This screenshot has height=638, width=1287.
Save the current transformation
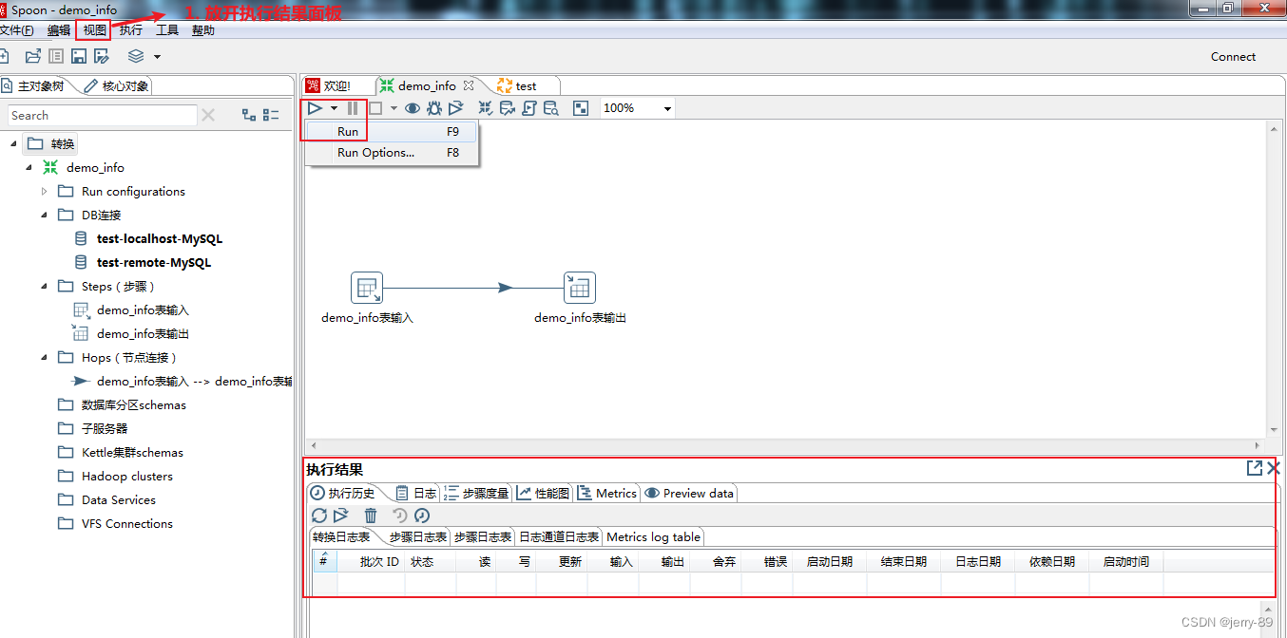(x=79, y=56)
